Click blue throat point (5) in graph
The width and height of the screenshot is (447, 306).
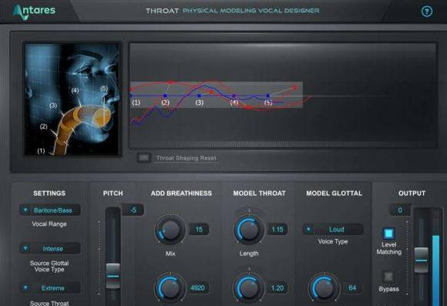[x=268, y=96]
